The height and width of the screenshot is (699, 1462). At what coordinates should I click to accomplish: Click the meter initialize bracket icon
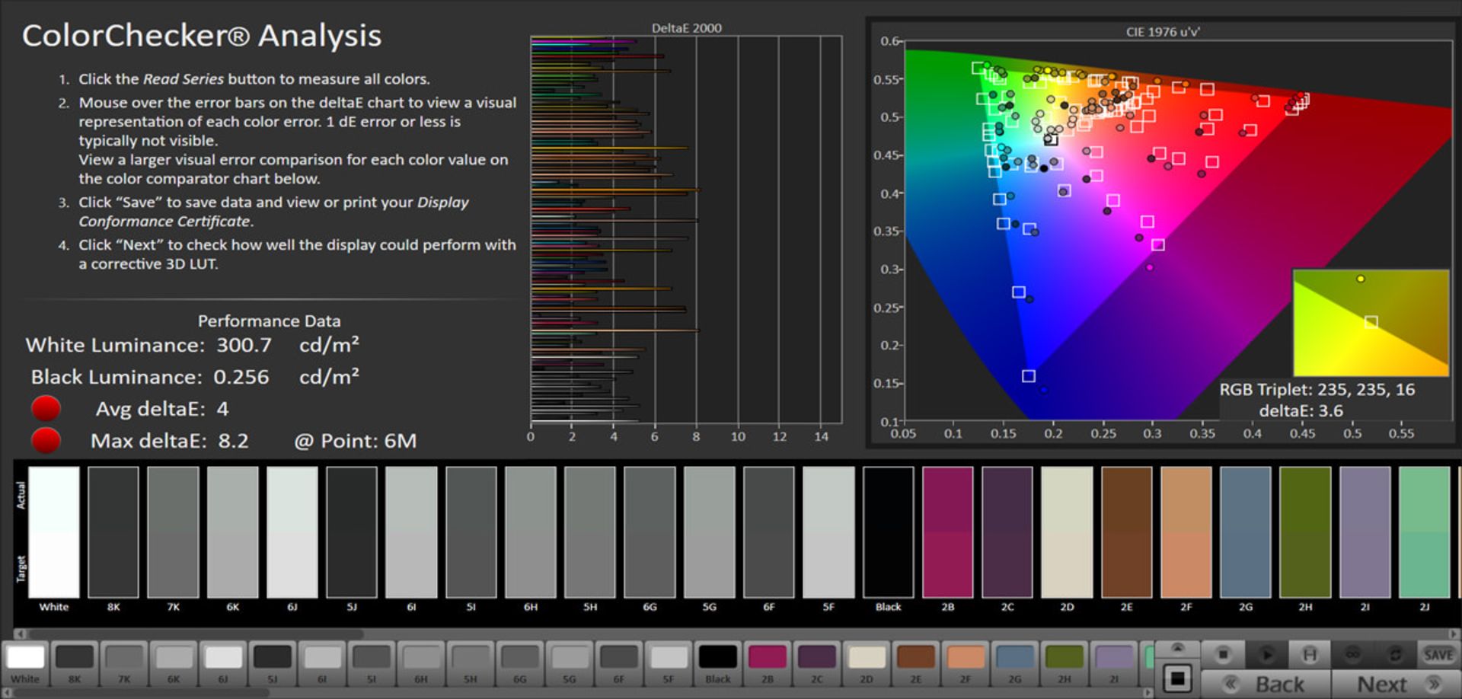pos(1309,655)
